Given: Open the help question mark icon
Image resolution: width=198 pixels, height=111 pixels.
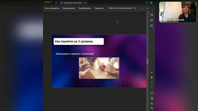Looking at the screenshot, I should [147, 3].
